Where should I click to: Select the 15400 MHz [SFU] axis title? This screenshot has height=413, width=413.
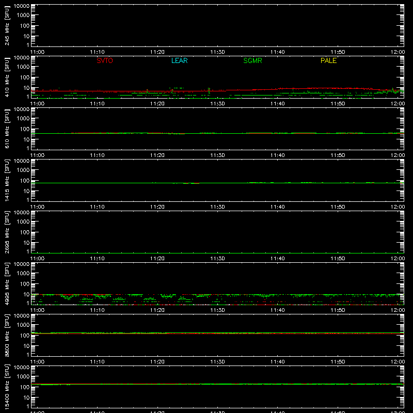tap(7, 387)
